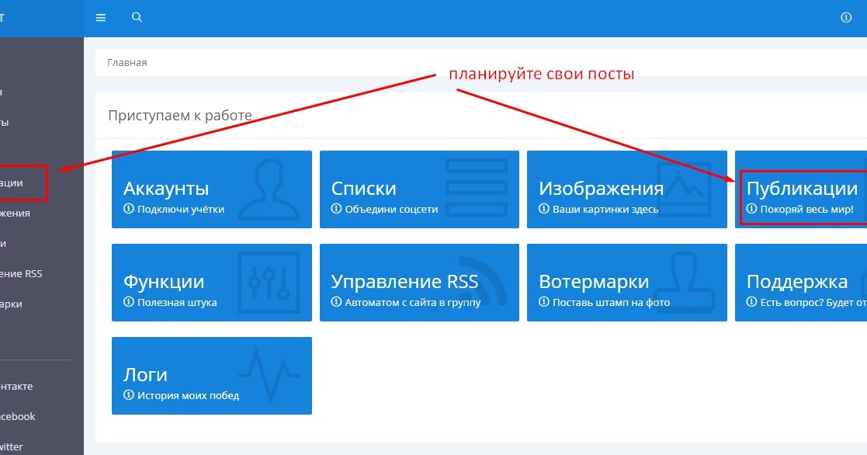Screen dimensions: 867x455
Task: Collapse the sidebar with the hamburger icon
Action: (x=100, y=16)
